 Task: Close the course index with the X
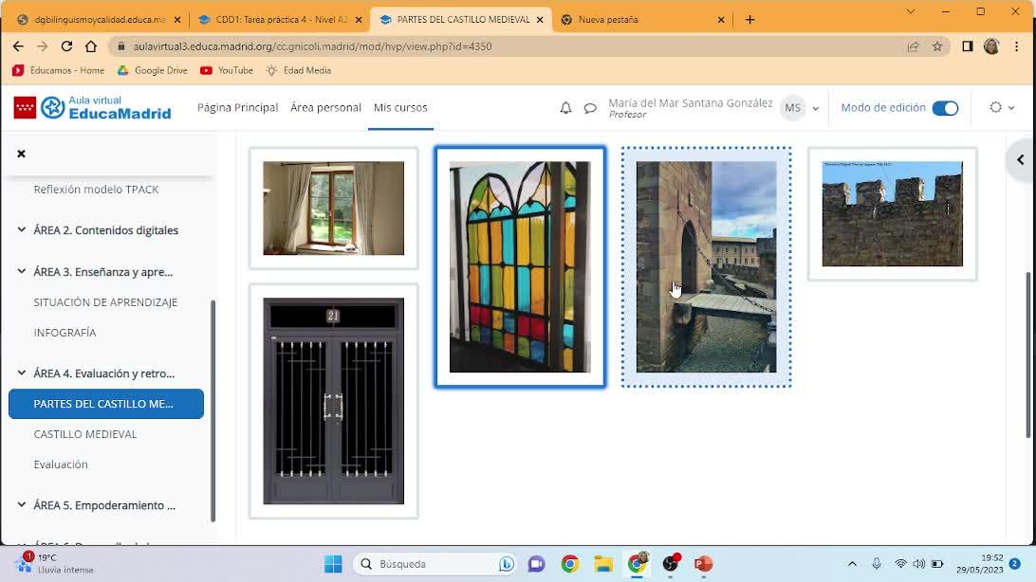pyautogui.click(x=21, y=154)
